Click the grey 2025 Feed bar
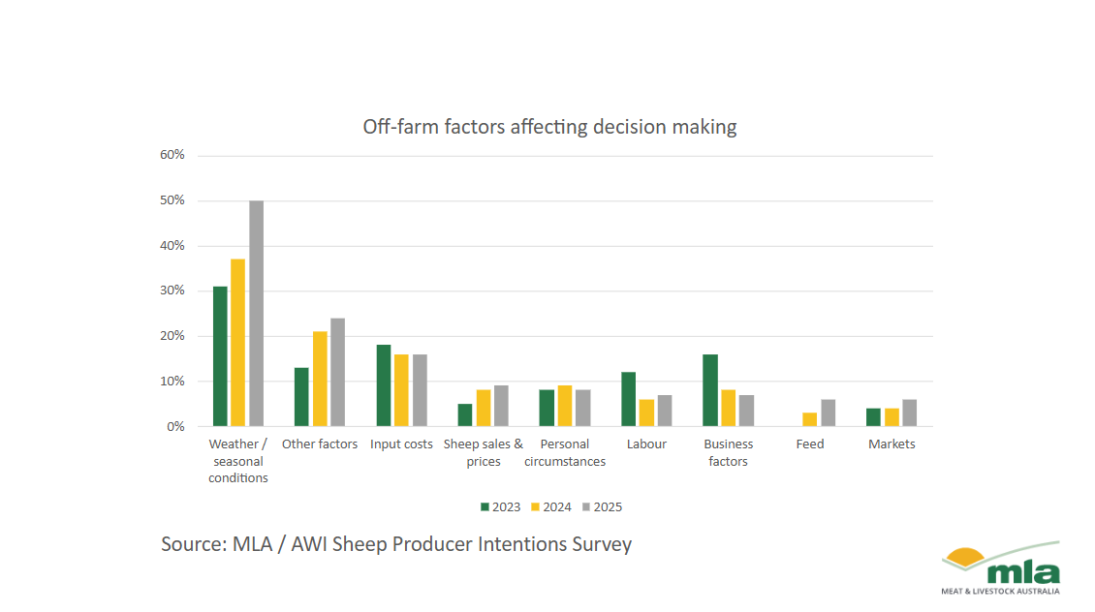Viewport: 1095px width, 612px height. [x=829, y=413]
